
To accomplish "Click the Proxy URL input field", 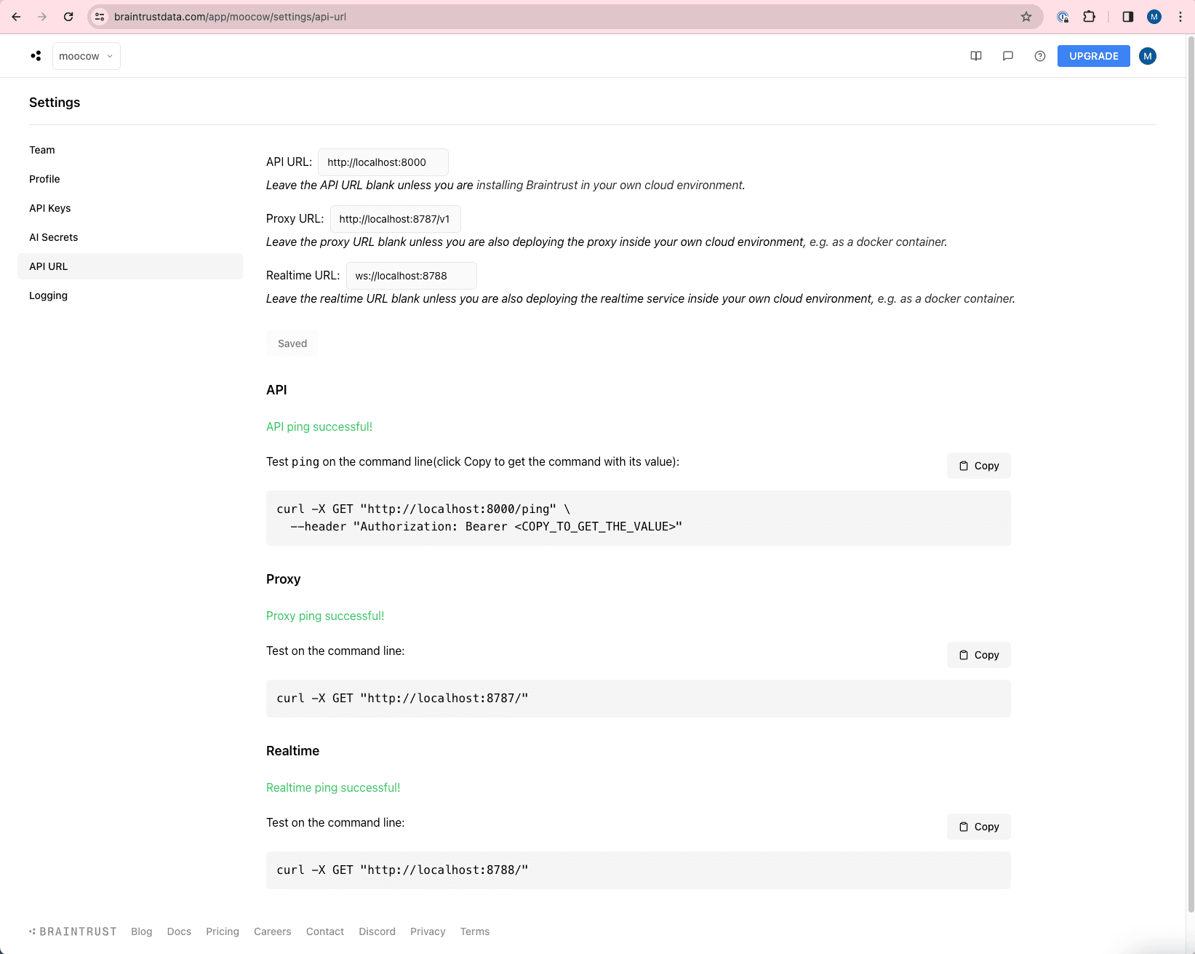I will (395, 218).
